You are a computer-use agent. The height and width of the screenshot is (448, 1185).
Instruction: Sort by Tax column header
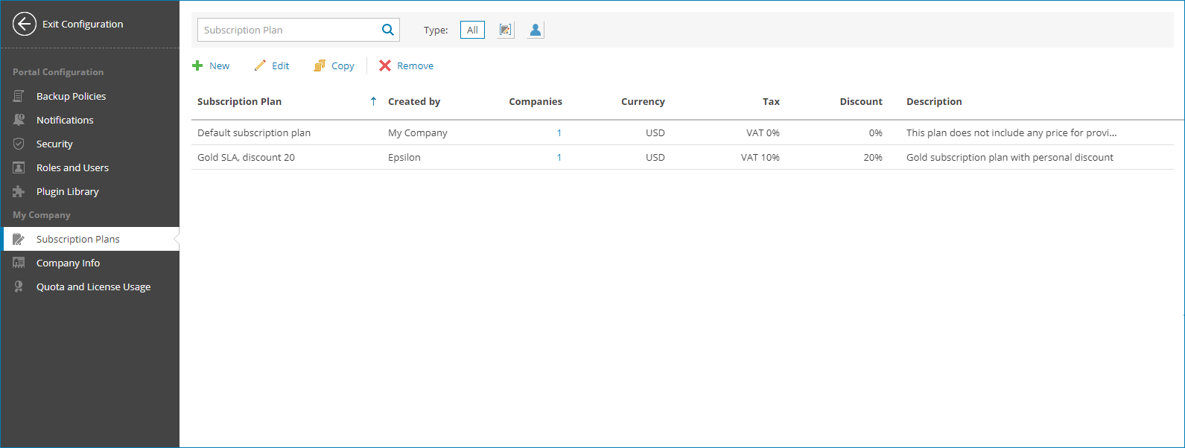point(771,101)
